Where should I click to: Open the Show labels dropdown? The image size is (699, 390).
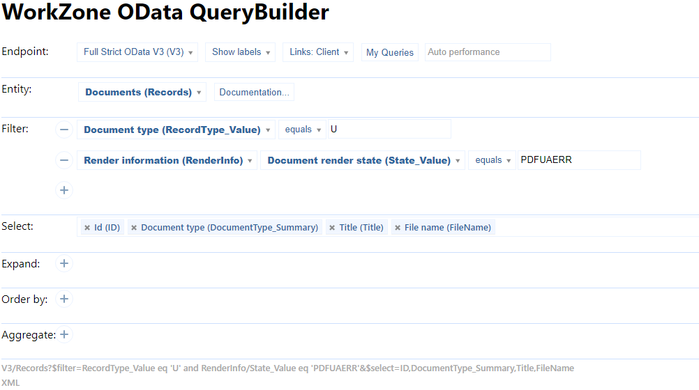tap(240, 52)
